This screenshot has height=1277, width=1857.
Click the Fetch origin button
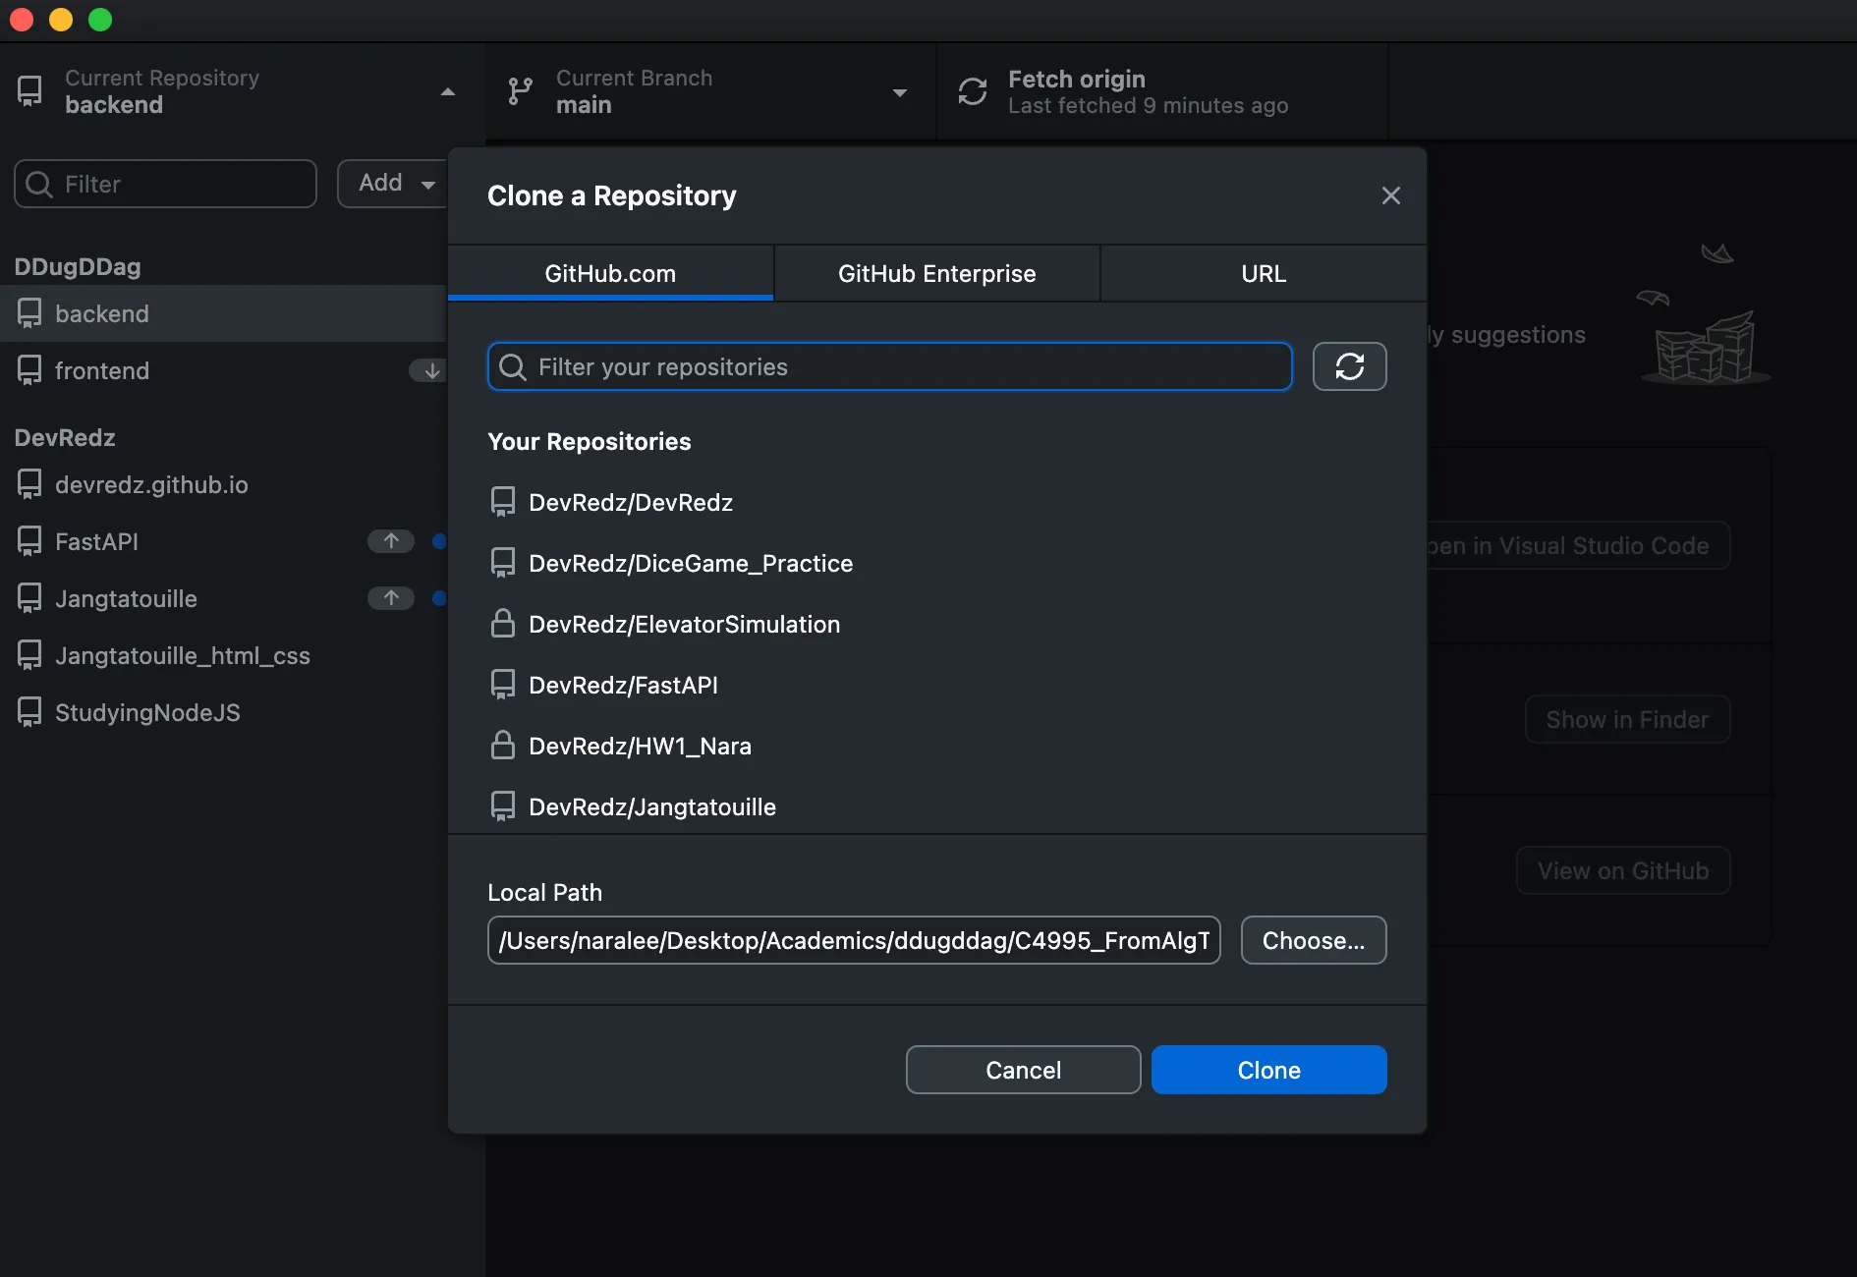(1162, 91)
